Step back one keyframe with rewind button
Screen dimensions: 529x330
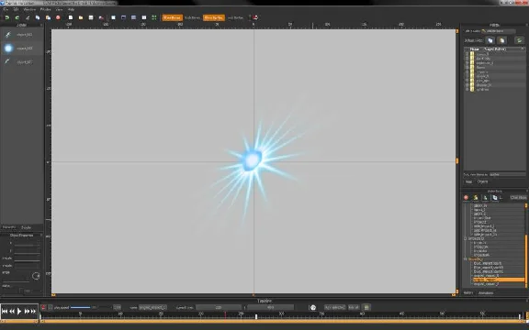(12, 312)
